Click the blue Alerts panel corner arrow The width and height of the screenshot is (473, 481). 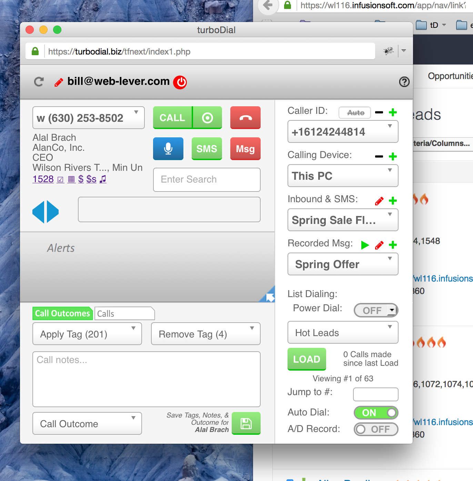pyautogui.click(x=269, y=295)
